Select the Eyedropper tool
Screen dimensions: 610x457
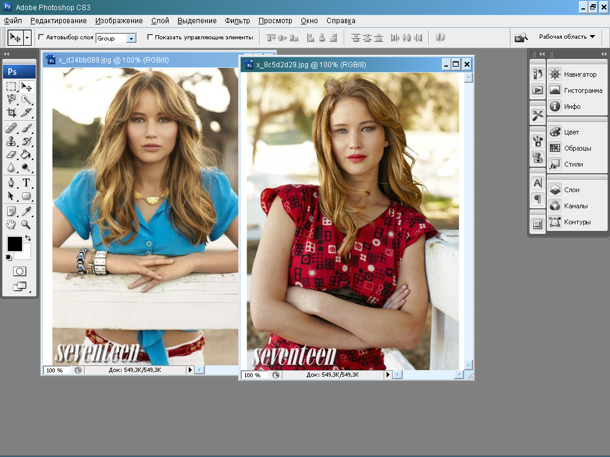coord(26,211)
